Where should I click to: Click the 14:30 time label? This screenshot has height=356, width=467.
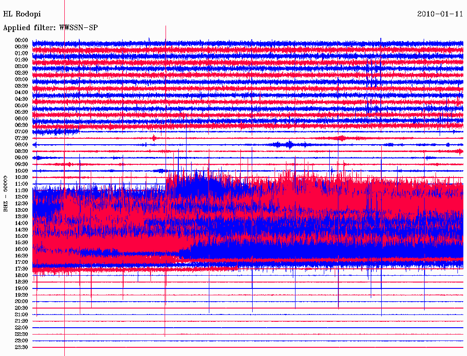[x=21, y=230]
